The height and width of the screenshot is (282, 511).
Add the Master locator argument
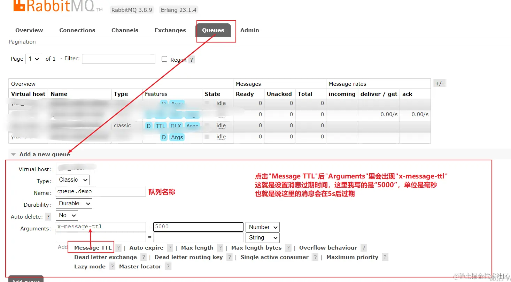(x=140, y=266)
